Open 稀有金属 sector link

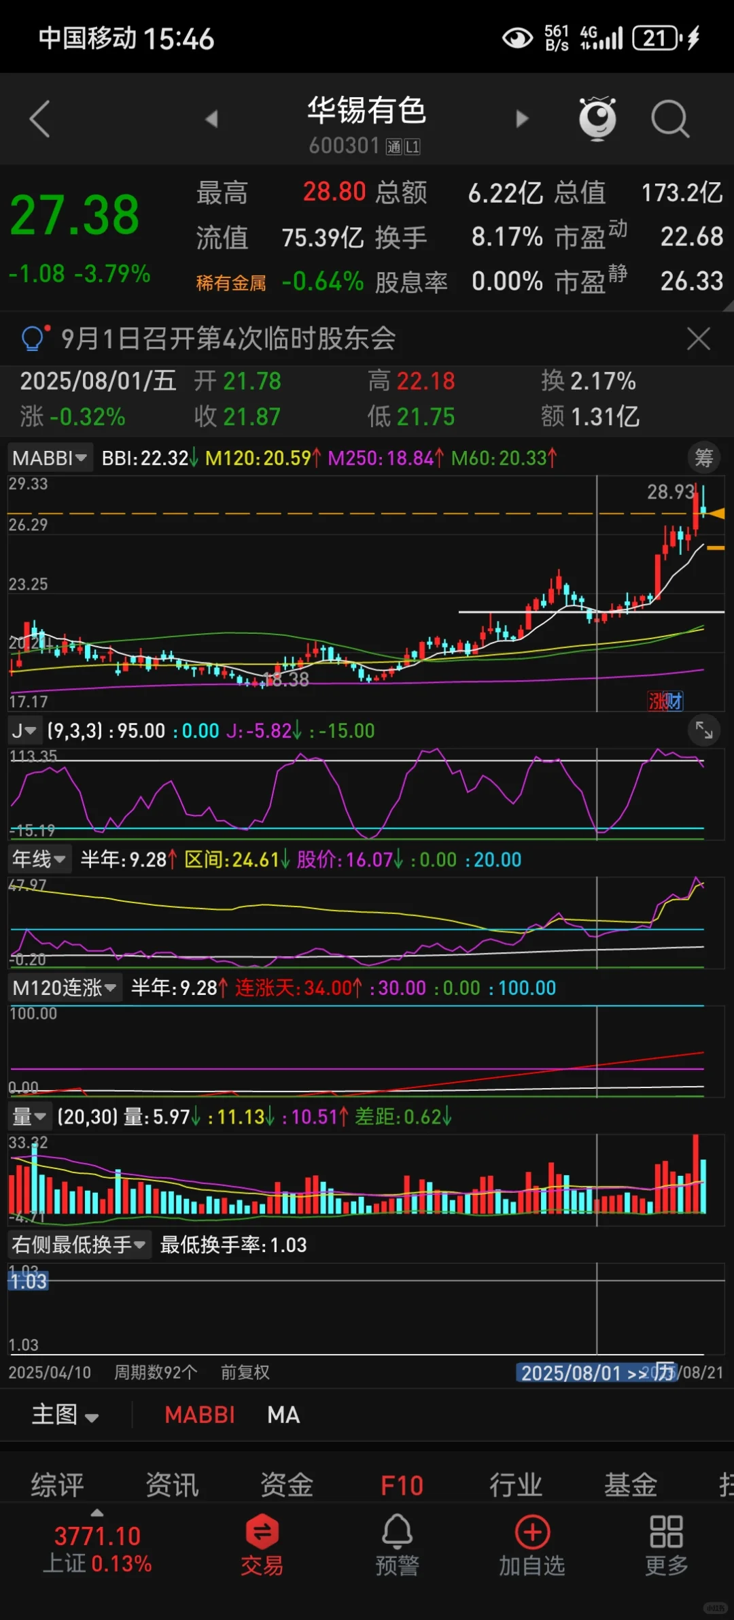pyautogui.click(x=231, y=282)
